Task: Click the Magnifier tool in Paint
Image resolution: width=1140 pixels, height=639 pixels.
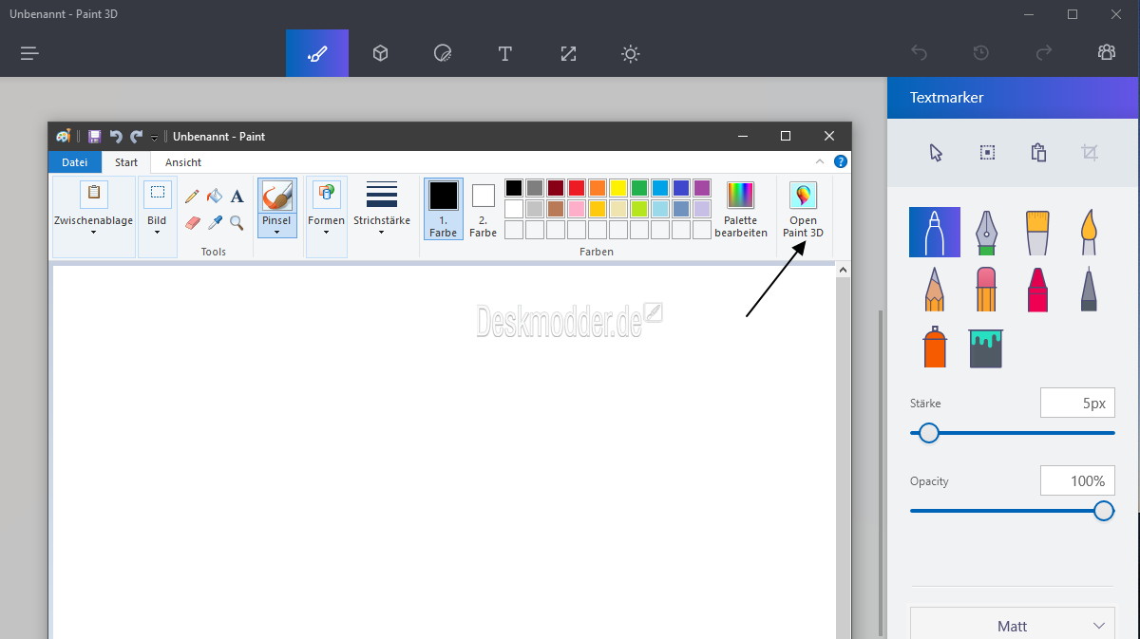Action: (x=237, y=223)
